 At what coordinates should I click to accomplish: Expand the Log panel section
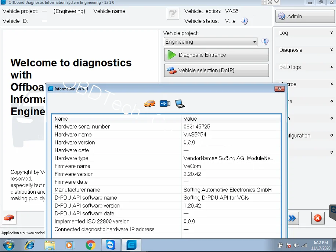pos(332,33)
